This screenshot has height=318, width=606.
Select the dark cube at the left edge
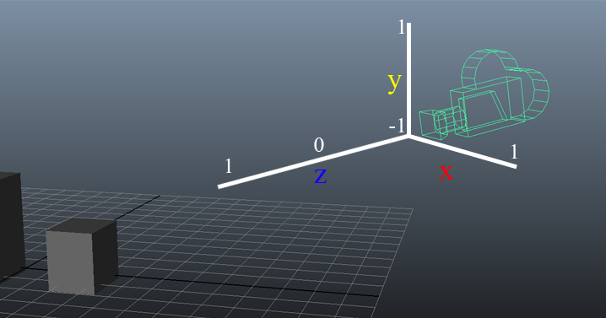pyautogui.click(x=11, y=225)
